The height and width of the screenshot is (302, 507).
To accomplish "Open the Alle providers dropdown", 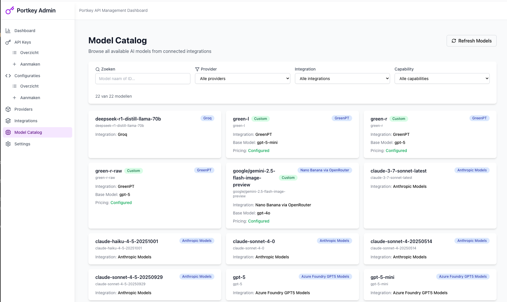I will pos(242,79).
